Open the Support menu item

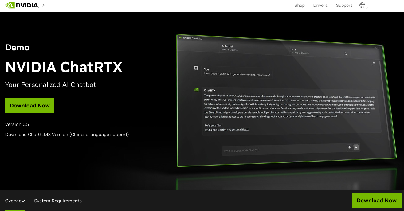click(x=344, y=6)
